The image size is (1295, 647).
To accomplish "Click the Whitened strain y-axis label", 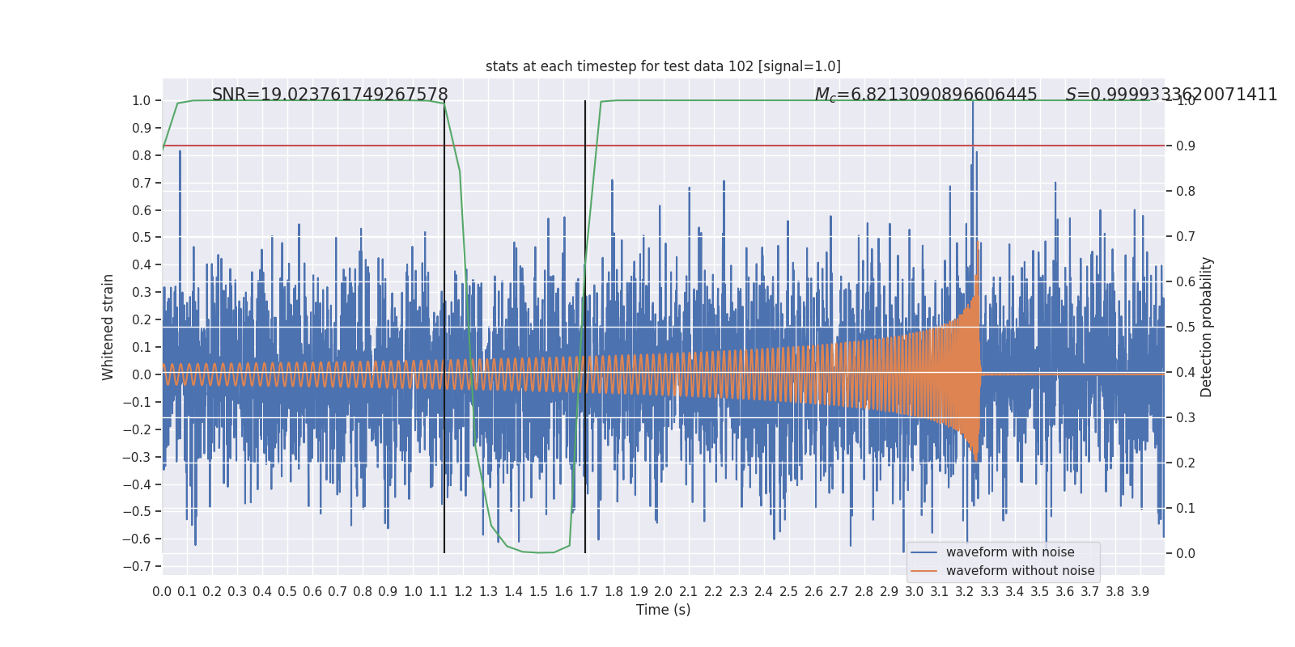I will (x=108, y=327).
